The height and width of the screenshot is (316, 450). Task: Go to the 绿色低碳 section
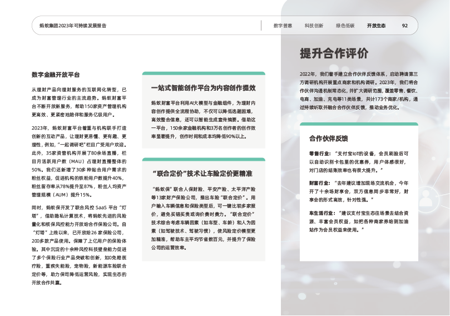point(345,26)
